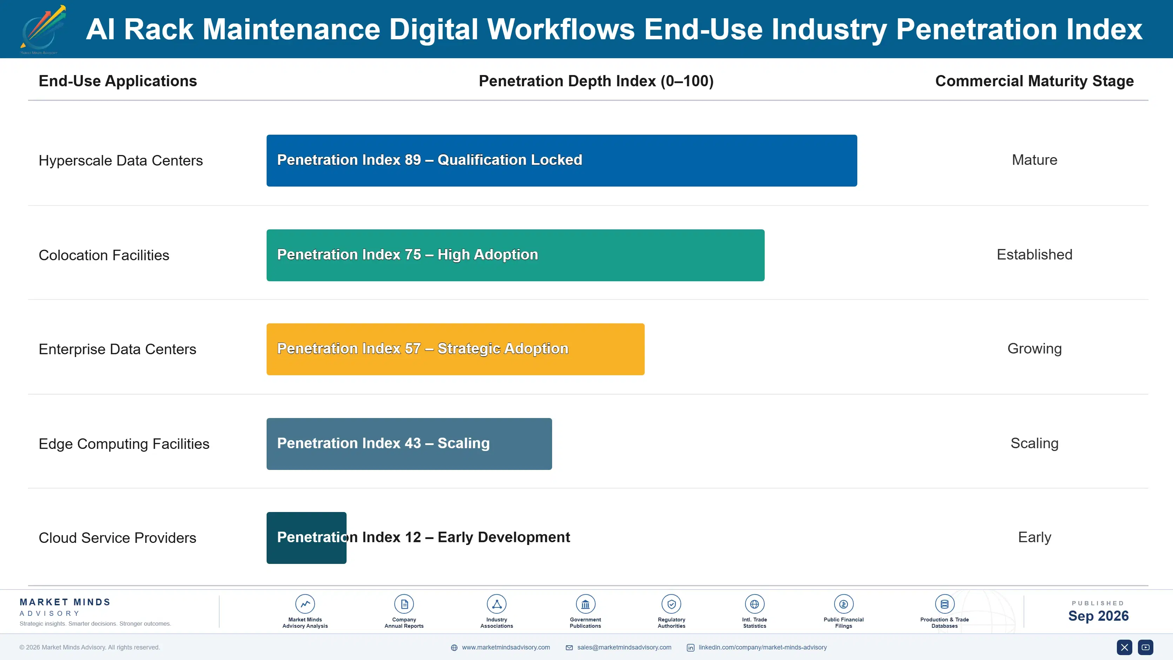Click the Penetration Depth Index column header
Image resolution: width=1173 pixels, height=660 pixels.
[x=596, y=81]
